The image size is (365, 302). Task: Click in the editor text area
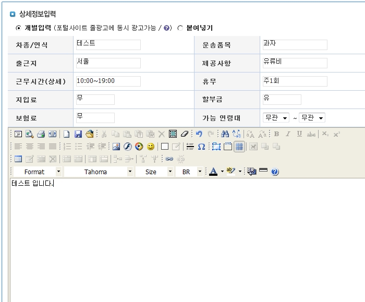point(187,240)
